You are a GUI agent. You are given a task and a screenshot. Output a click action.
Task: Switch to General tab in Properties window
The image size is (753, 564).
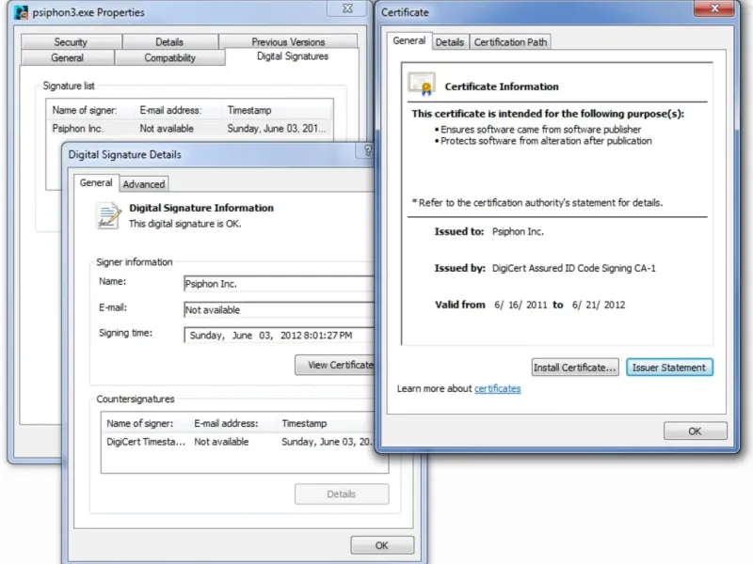tap(67, 57)
